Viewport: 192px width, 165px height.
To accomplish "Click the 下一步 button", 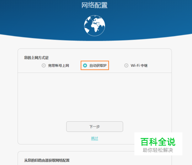I will click(94, 127).
